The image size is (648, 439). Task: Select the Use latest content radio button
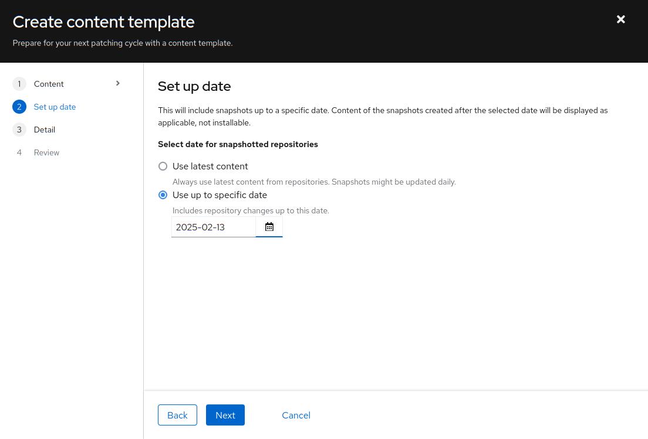(x=163, y=166)
